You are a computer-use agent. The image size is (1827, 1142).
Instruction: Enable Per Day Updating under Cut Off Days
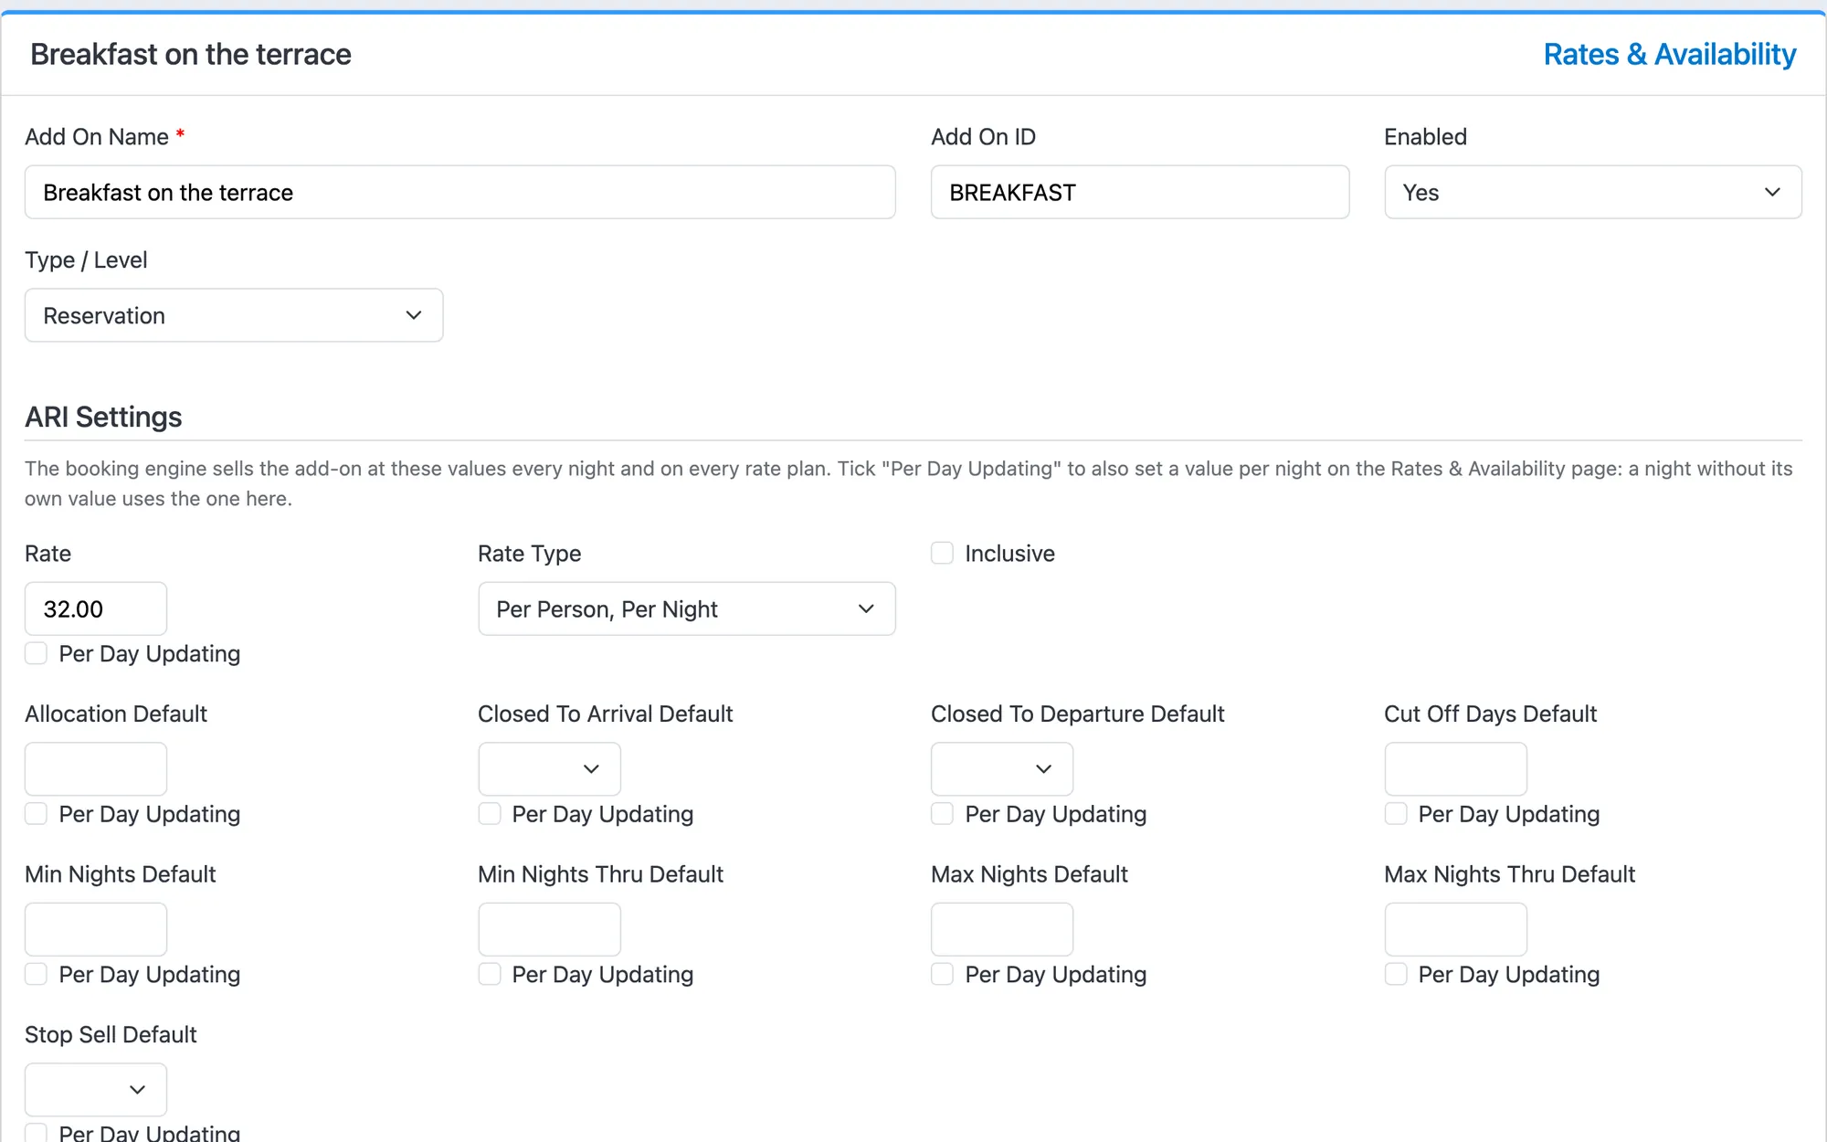[1396, 813]
